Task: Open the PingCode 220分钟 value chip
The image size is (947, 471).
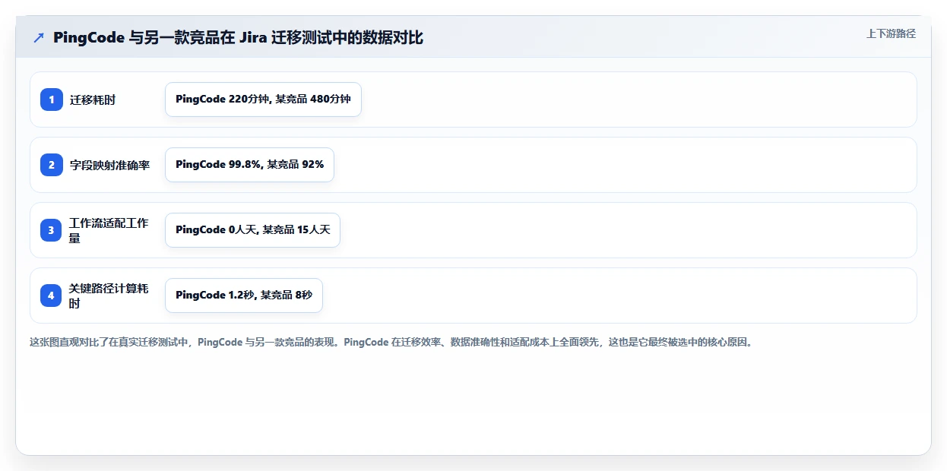Action: (263, 100)
